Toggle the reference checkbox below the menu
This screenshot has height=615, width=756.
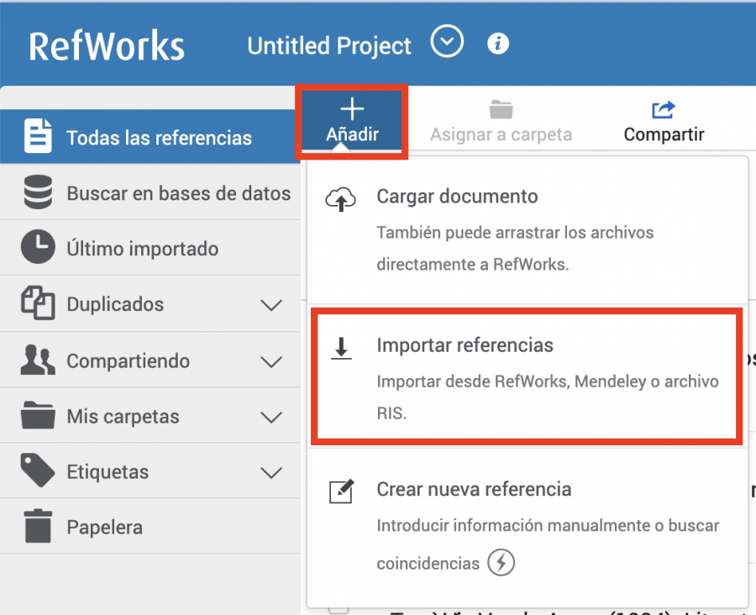pos(338,607)
